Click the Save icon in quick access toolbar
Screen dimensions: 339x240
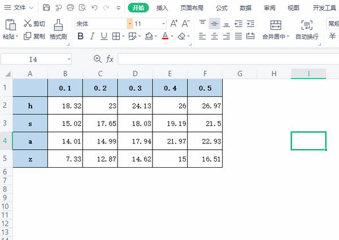[x=46, y=8]
